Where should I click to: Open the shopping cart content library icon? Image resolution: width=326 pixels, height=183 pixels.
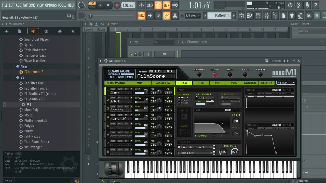click(x=317, y=16)
